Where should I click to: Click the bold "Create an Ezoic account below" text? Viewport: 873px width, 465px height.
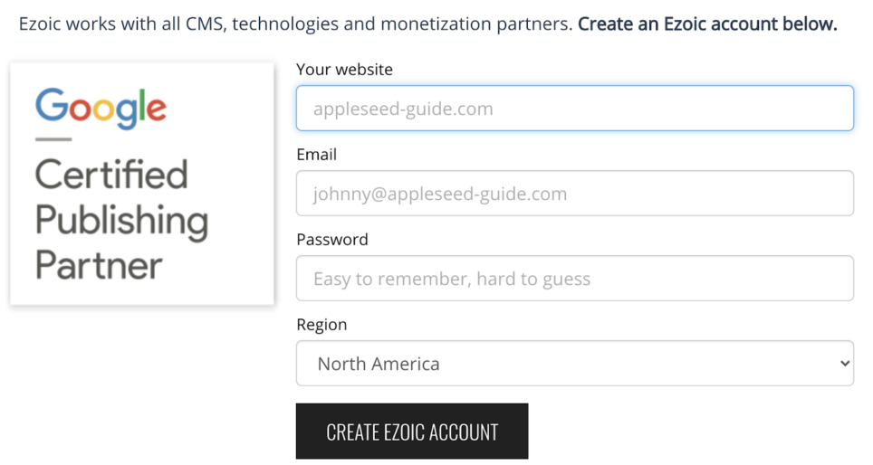tap(707, 24)
